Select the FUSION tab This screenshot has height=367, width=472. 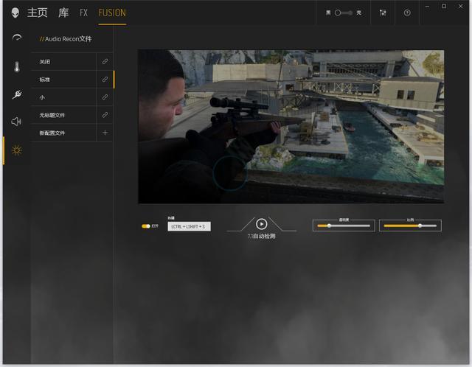(112, 13)
